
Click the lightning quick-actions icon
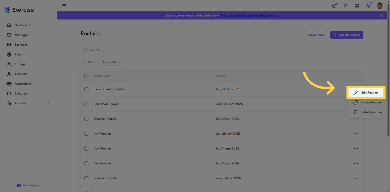pos(345,5)
